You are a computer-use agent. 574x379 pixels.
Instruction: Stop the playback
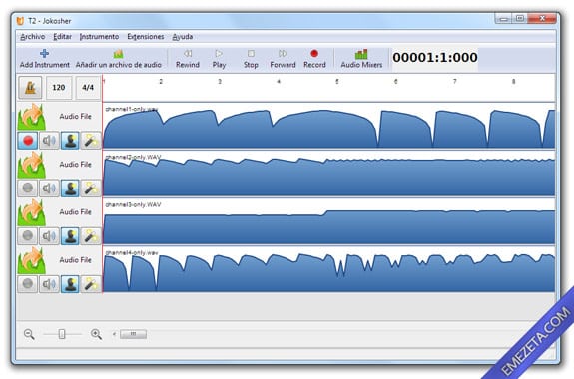(x=251, y=59)
